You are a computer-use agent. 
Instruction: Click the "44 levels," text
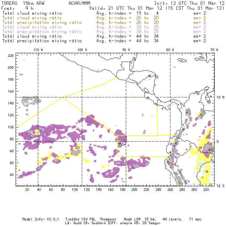point(173,219)
